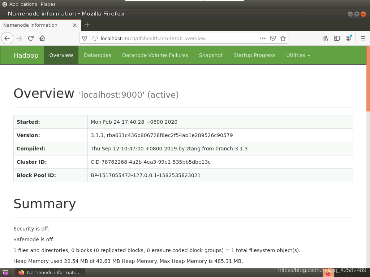Click the Version value 3.1.3 hash
Screen dimensions: 370x277
click(162, 135)
